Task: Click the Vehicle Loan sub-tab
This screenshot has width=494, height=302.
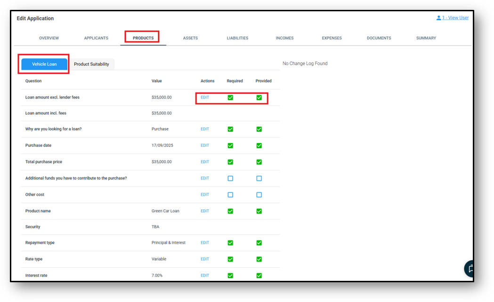Action: click(44, 64)
